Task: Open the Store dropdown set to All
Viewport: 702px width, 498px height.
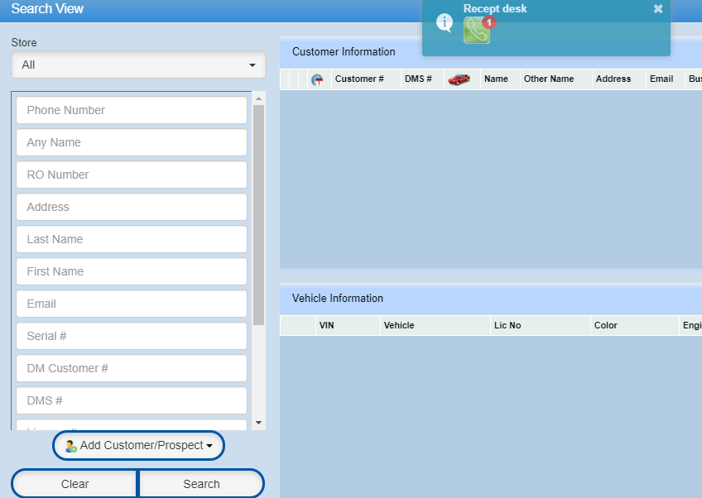Action: pos(138,65)
